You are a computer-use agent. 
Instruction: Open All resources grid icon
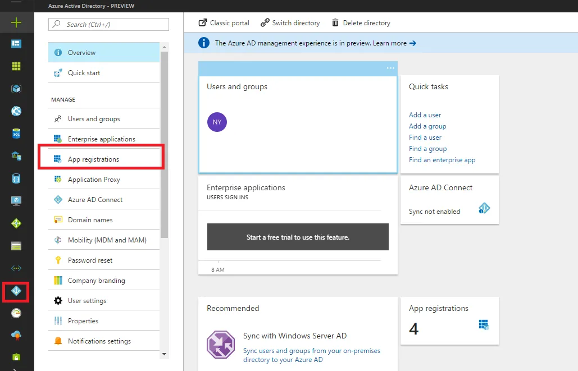(16, 66)
